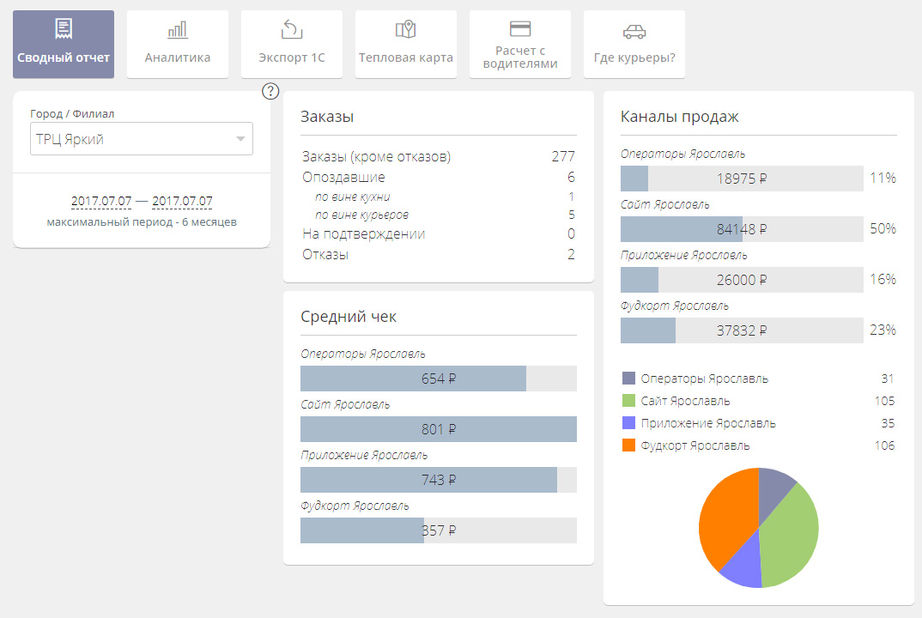
Task: Click the 11% share value for Операторы Ярославль
Action: coord(883,179)
